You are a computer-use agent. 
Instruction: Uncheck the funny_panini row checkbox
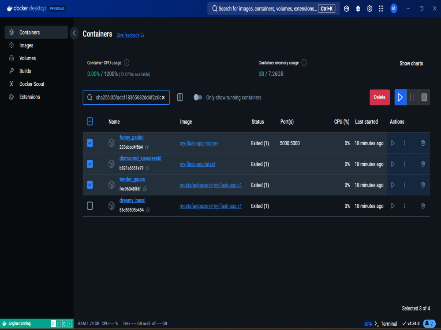coord(90,143)
